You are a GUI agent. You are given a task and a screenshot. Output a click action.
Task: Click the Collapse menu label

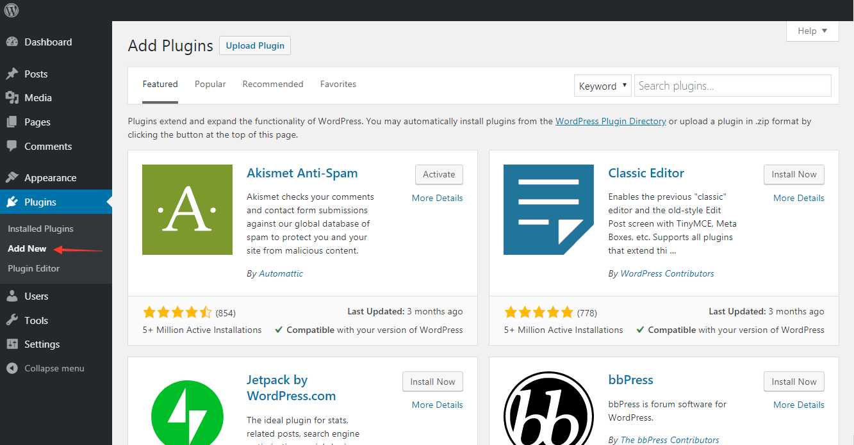click(54, 369)
